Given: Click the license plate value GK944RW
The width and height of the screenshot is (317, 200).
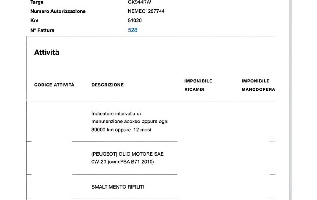Looking at the screenshot, I should 139,2.
